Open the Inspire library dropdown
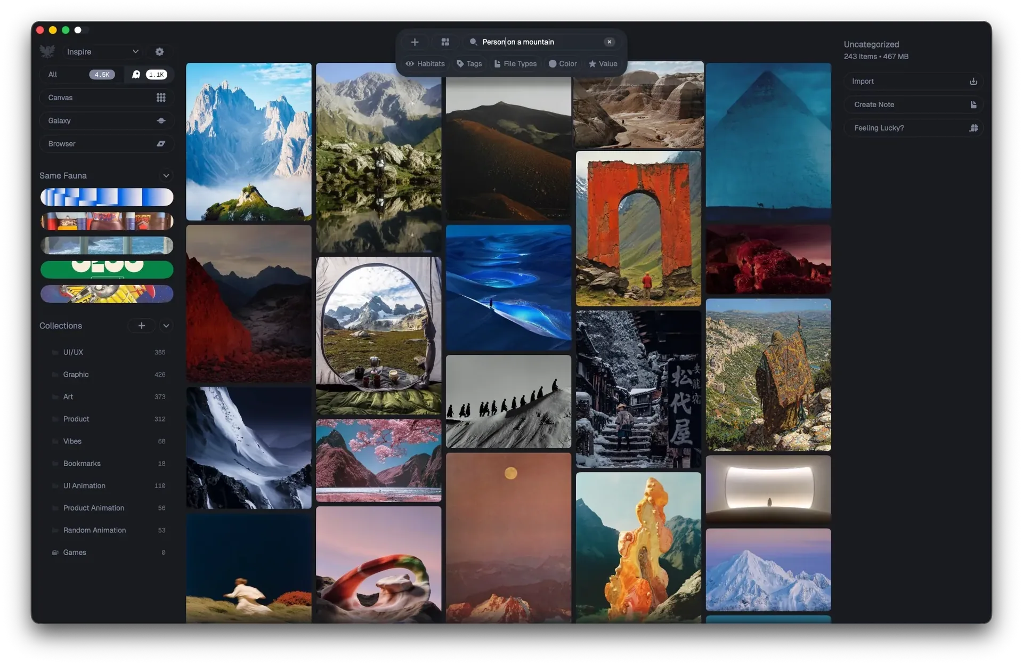Screen dimensions: 1023x665 pos(102,52)
